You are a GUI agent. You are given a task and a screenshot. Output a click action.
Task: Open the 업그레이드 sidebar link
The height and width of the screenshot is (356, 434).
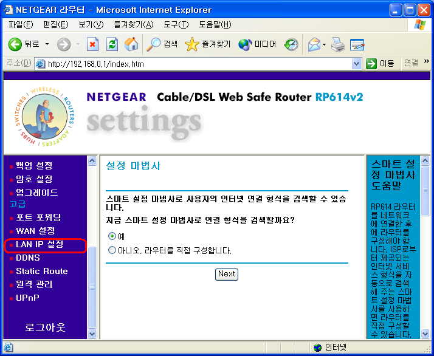point(37,192)
